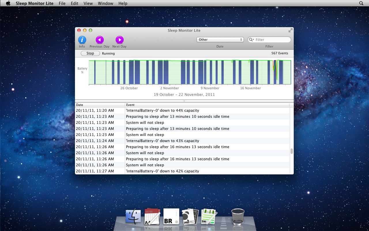
Task: Select row 'down to 43% capacity'
Action: click(x=182, y=141)
